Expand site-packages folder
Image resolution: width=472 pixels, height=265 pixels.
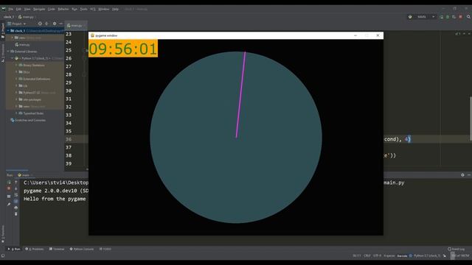pyautogui.click(x=16, y=99)
